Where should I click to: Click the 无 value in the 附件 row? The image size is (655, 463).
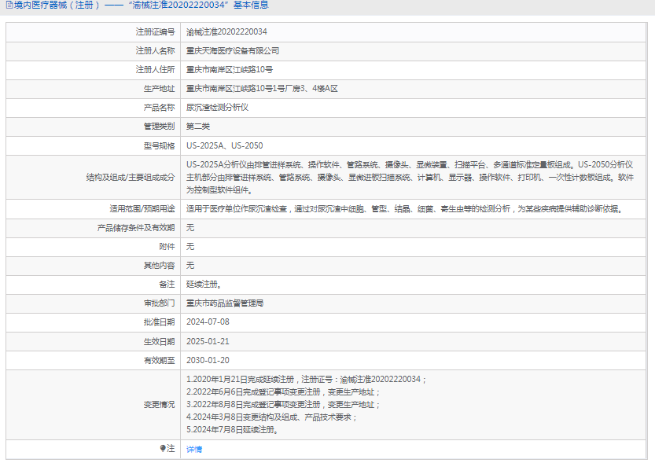click(x=190, y=246)
